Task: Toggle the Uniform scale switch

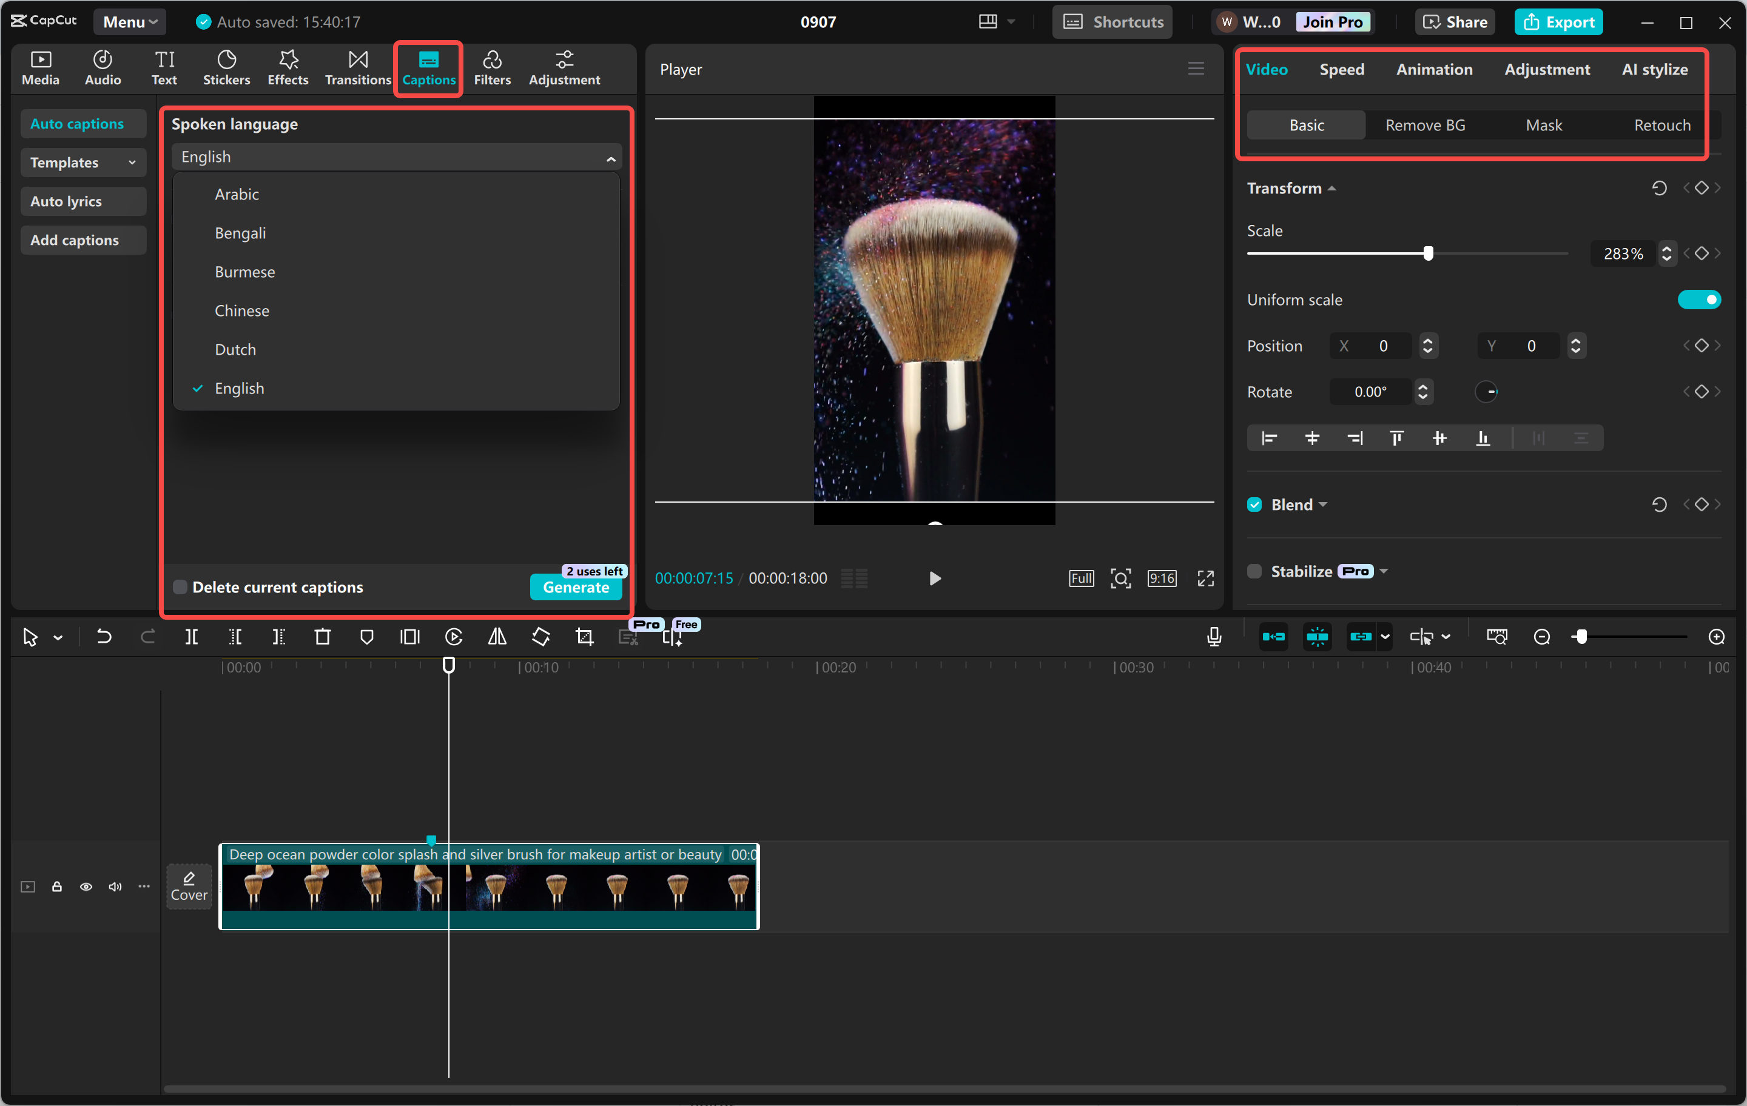Action: pyautogui.click(x=1698, y=300)
